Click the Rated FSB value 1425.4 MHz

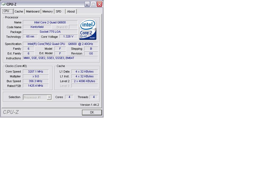point(36,86)
